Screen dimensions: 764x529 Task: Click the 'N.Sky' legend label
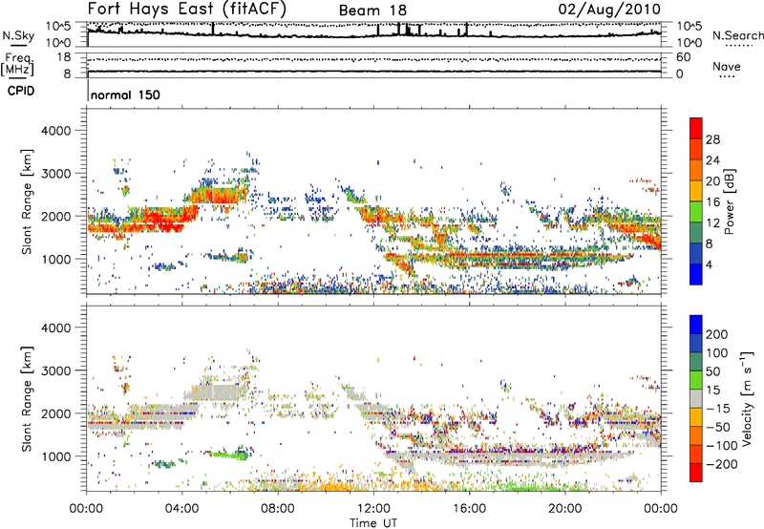(18, 35)
